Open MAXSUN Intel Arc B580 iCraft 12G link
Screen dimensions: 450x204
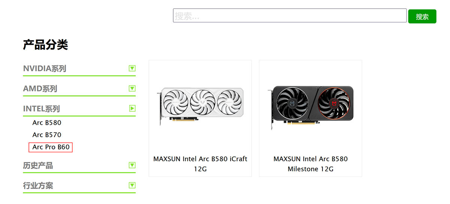(x=200, y=164)
